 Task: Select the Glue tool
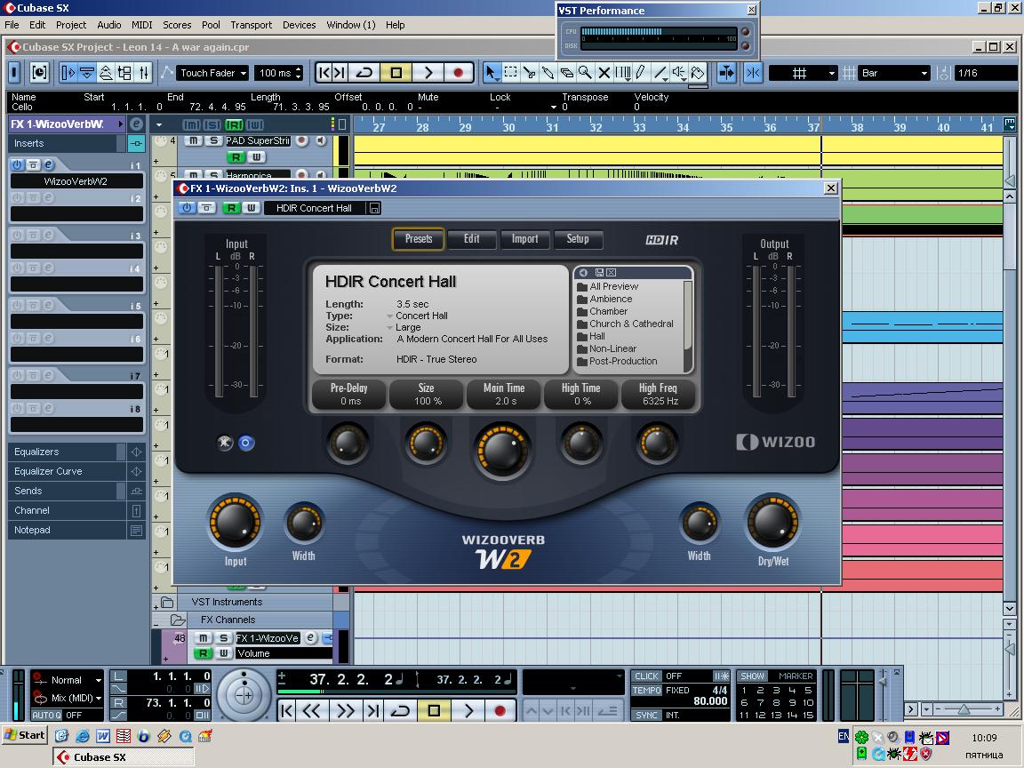click(x=548, y=73)
